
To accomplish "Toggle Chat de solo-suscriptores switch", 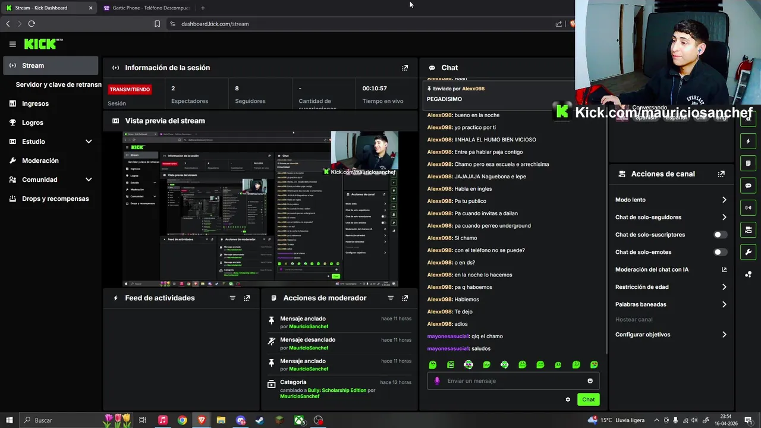I will point(719,235).
